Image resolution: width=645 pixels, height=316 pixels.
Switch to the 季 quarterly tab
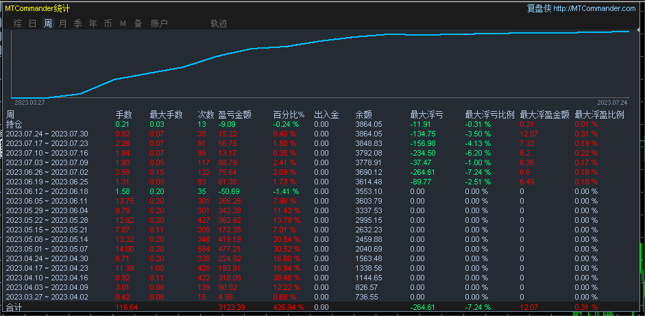[77, 23]
